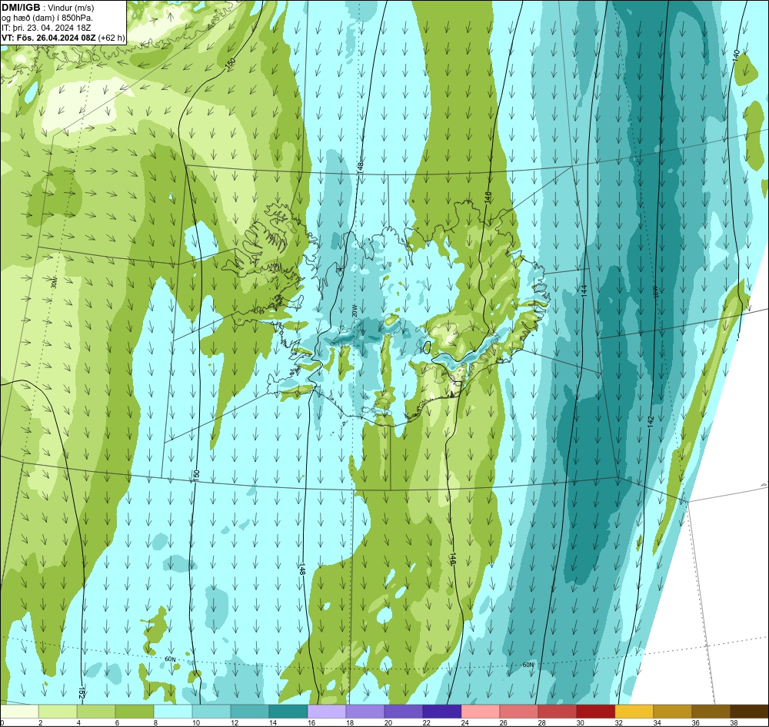The width and height of the screenshot is (769, 727).
Task: Click the 28–30 m/s red legend swatch
Action: click(x=557, y=712)
